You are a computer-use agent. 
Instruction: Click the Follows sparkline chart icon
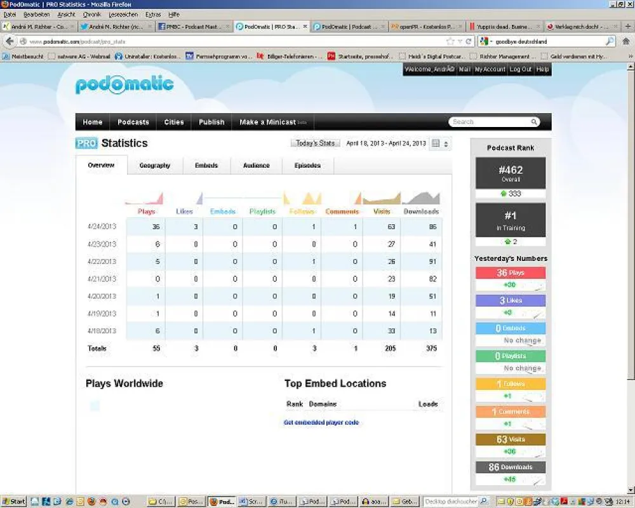(302, 199)
